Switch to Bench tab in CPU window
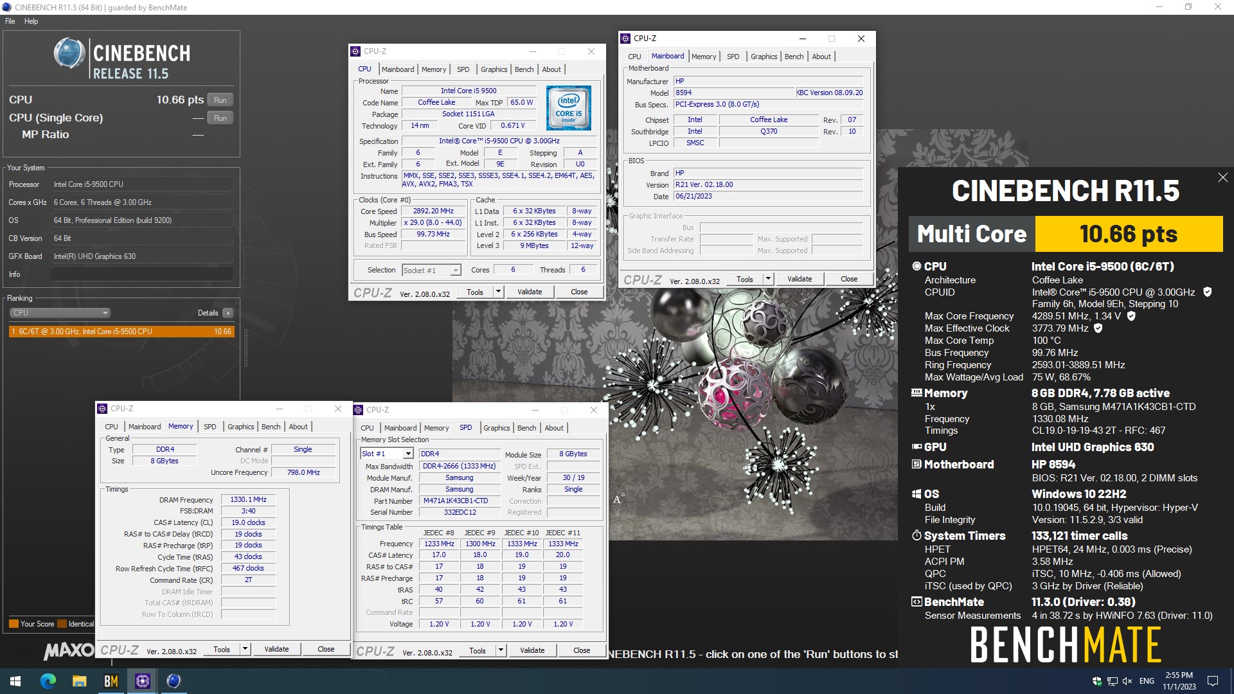 524,69
